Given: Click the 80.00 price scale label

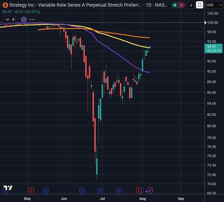Looking at the screenshot, I should pyautogui.click(x=211, y=126).
